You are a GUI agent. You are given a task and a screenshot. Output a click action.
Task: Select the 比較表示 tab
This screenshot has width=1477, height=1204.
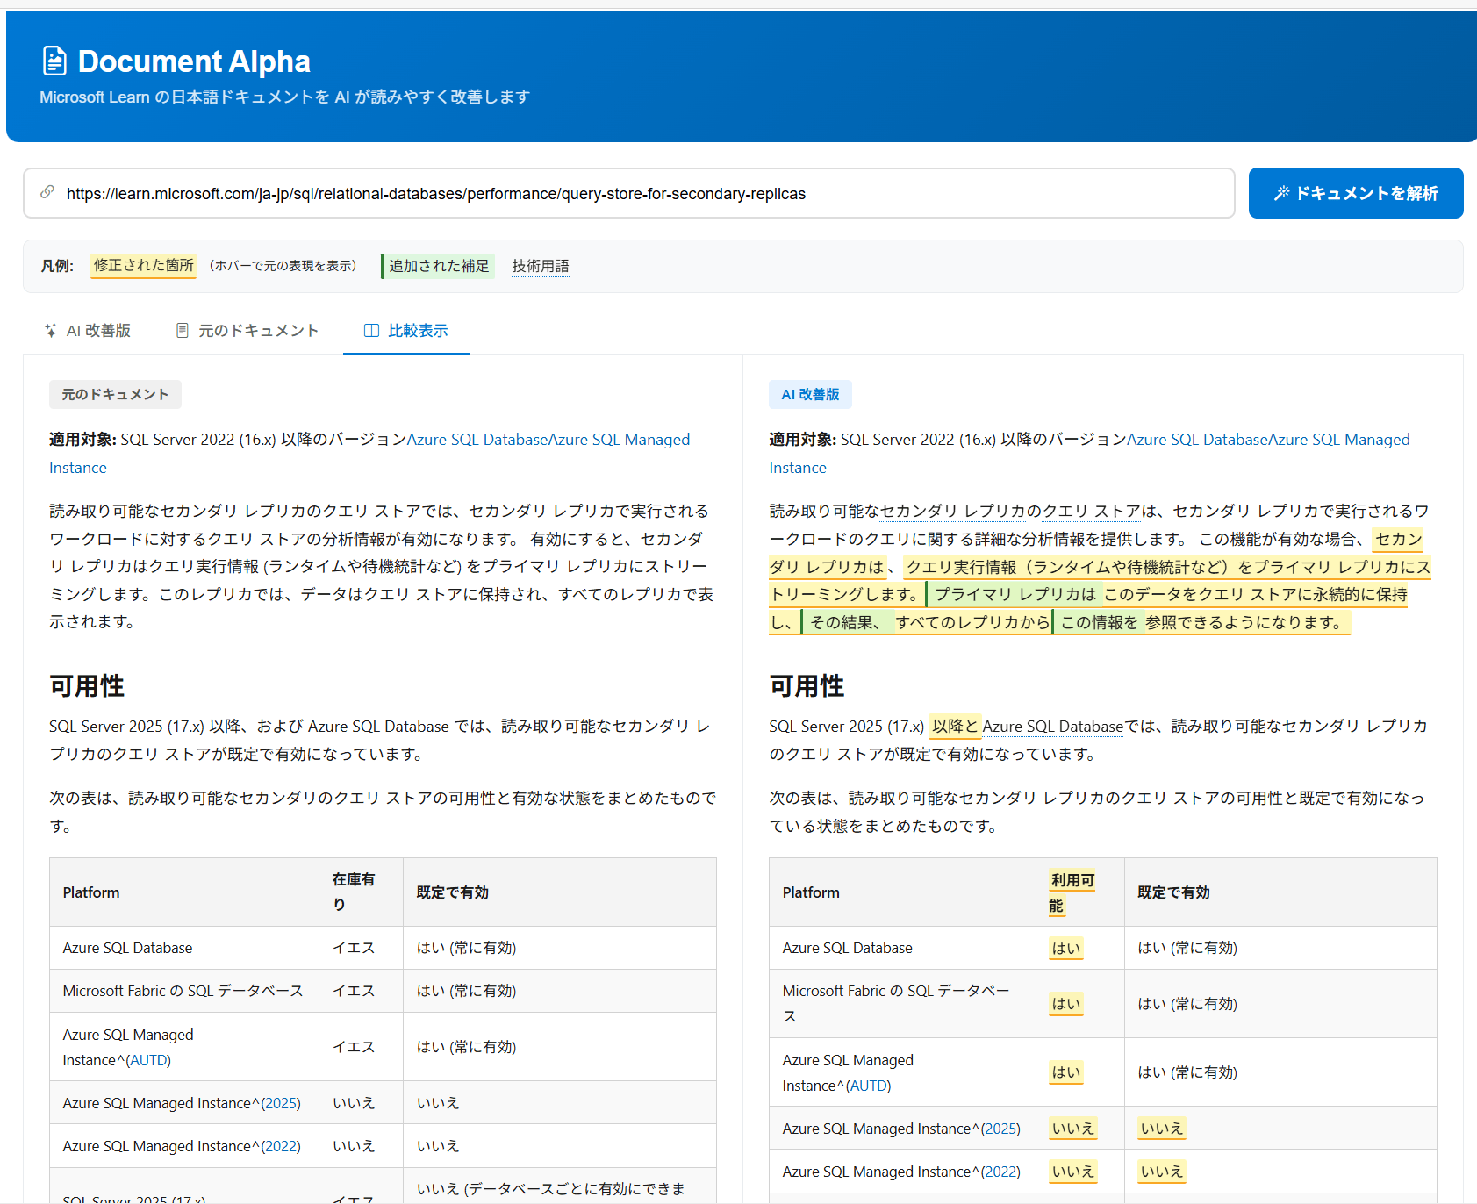pyautogui.click(x=406, y=331)
